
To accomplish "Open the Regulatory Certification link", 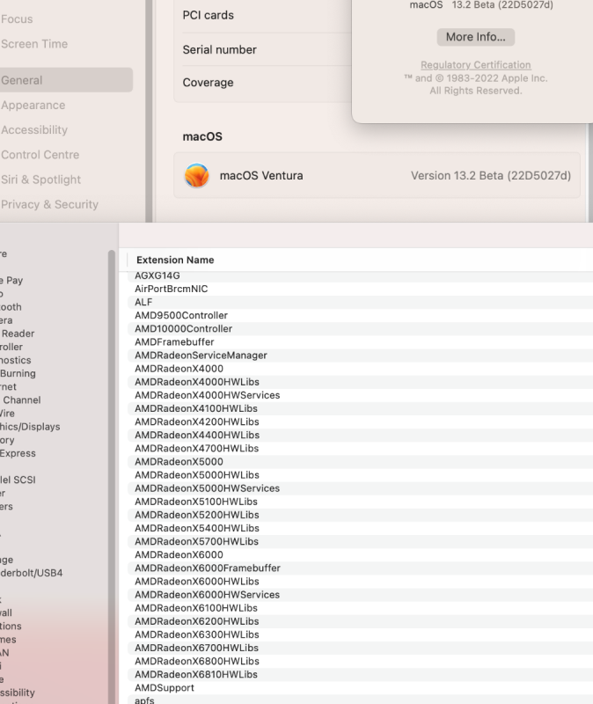I will (475, 65).
